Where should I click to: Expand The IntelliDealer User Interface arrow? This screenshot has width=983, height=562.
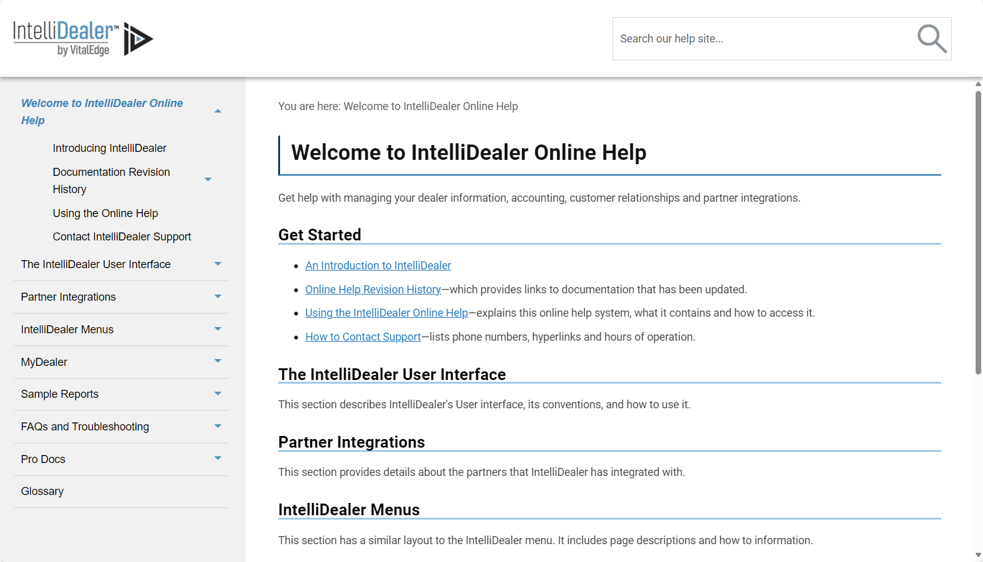[218, 264]
